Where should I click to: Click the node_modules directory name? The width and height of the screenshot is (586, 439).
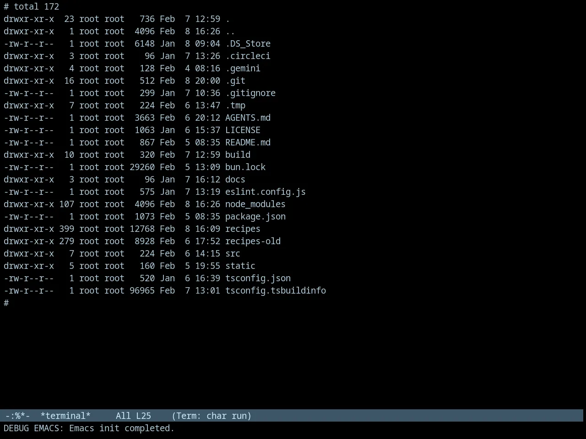click(x=255, y=204)
